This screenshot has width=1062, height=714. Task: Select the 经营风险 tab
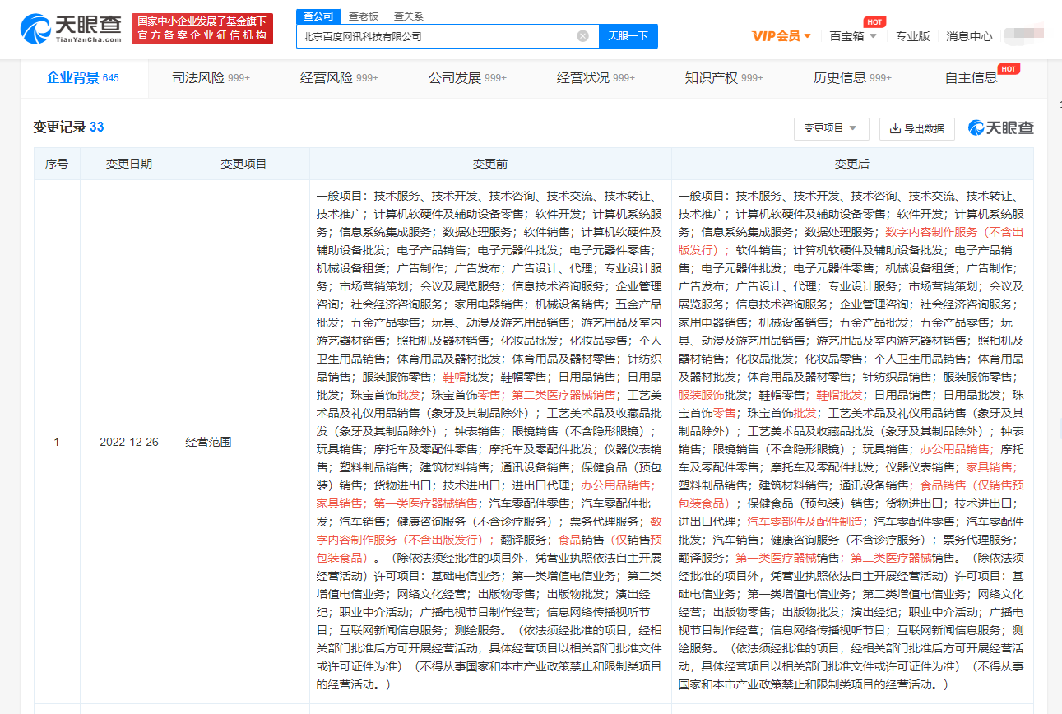(x=339, y=78)
